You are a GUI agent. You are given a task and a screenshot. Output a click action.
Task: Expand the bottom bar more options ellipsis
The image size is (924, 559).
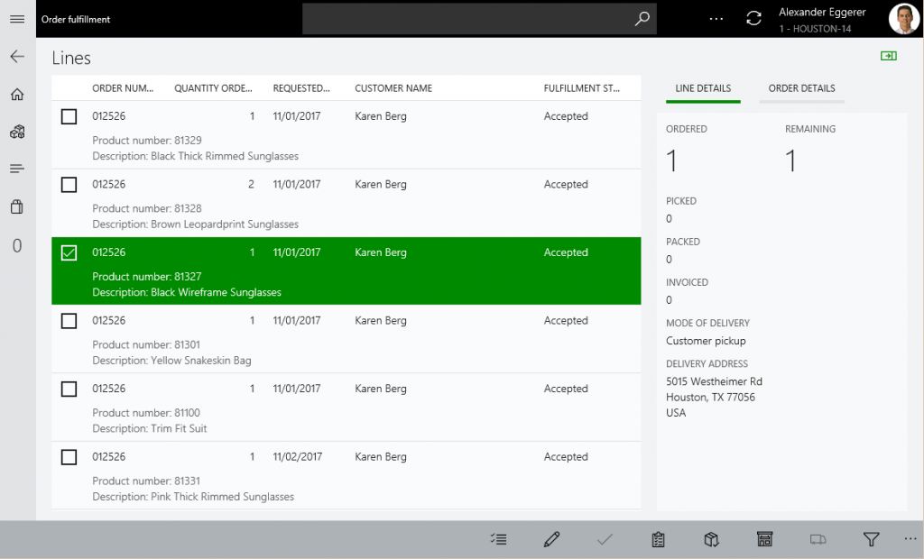[x=910, y=538]
